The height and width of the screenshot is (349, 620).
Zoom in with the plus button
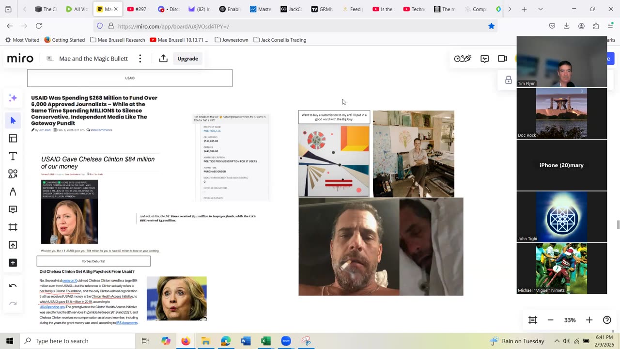click(x=589, y=320)
